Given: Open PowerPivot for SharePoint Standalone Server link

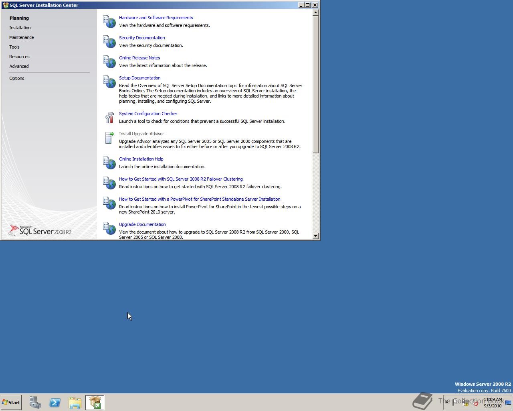Looking at the screenshot, I should click(x=200, y=199).
